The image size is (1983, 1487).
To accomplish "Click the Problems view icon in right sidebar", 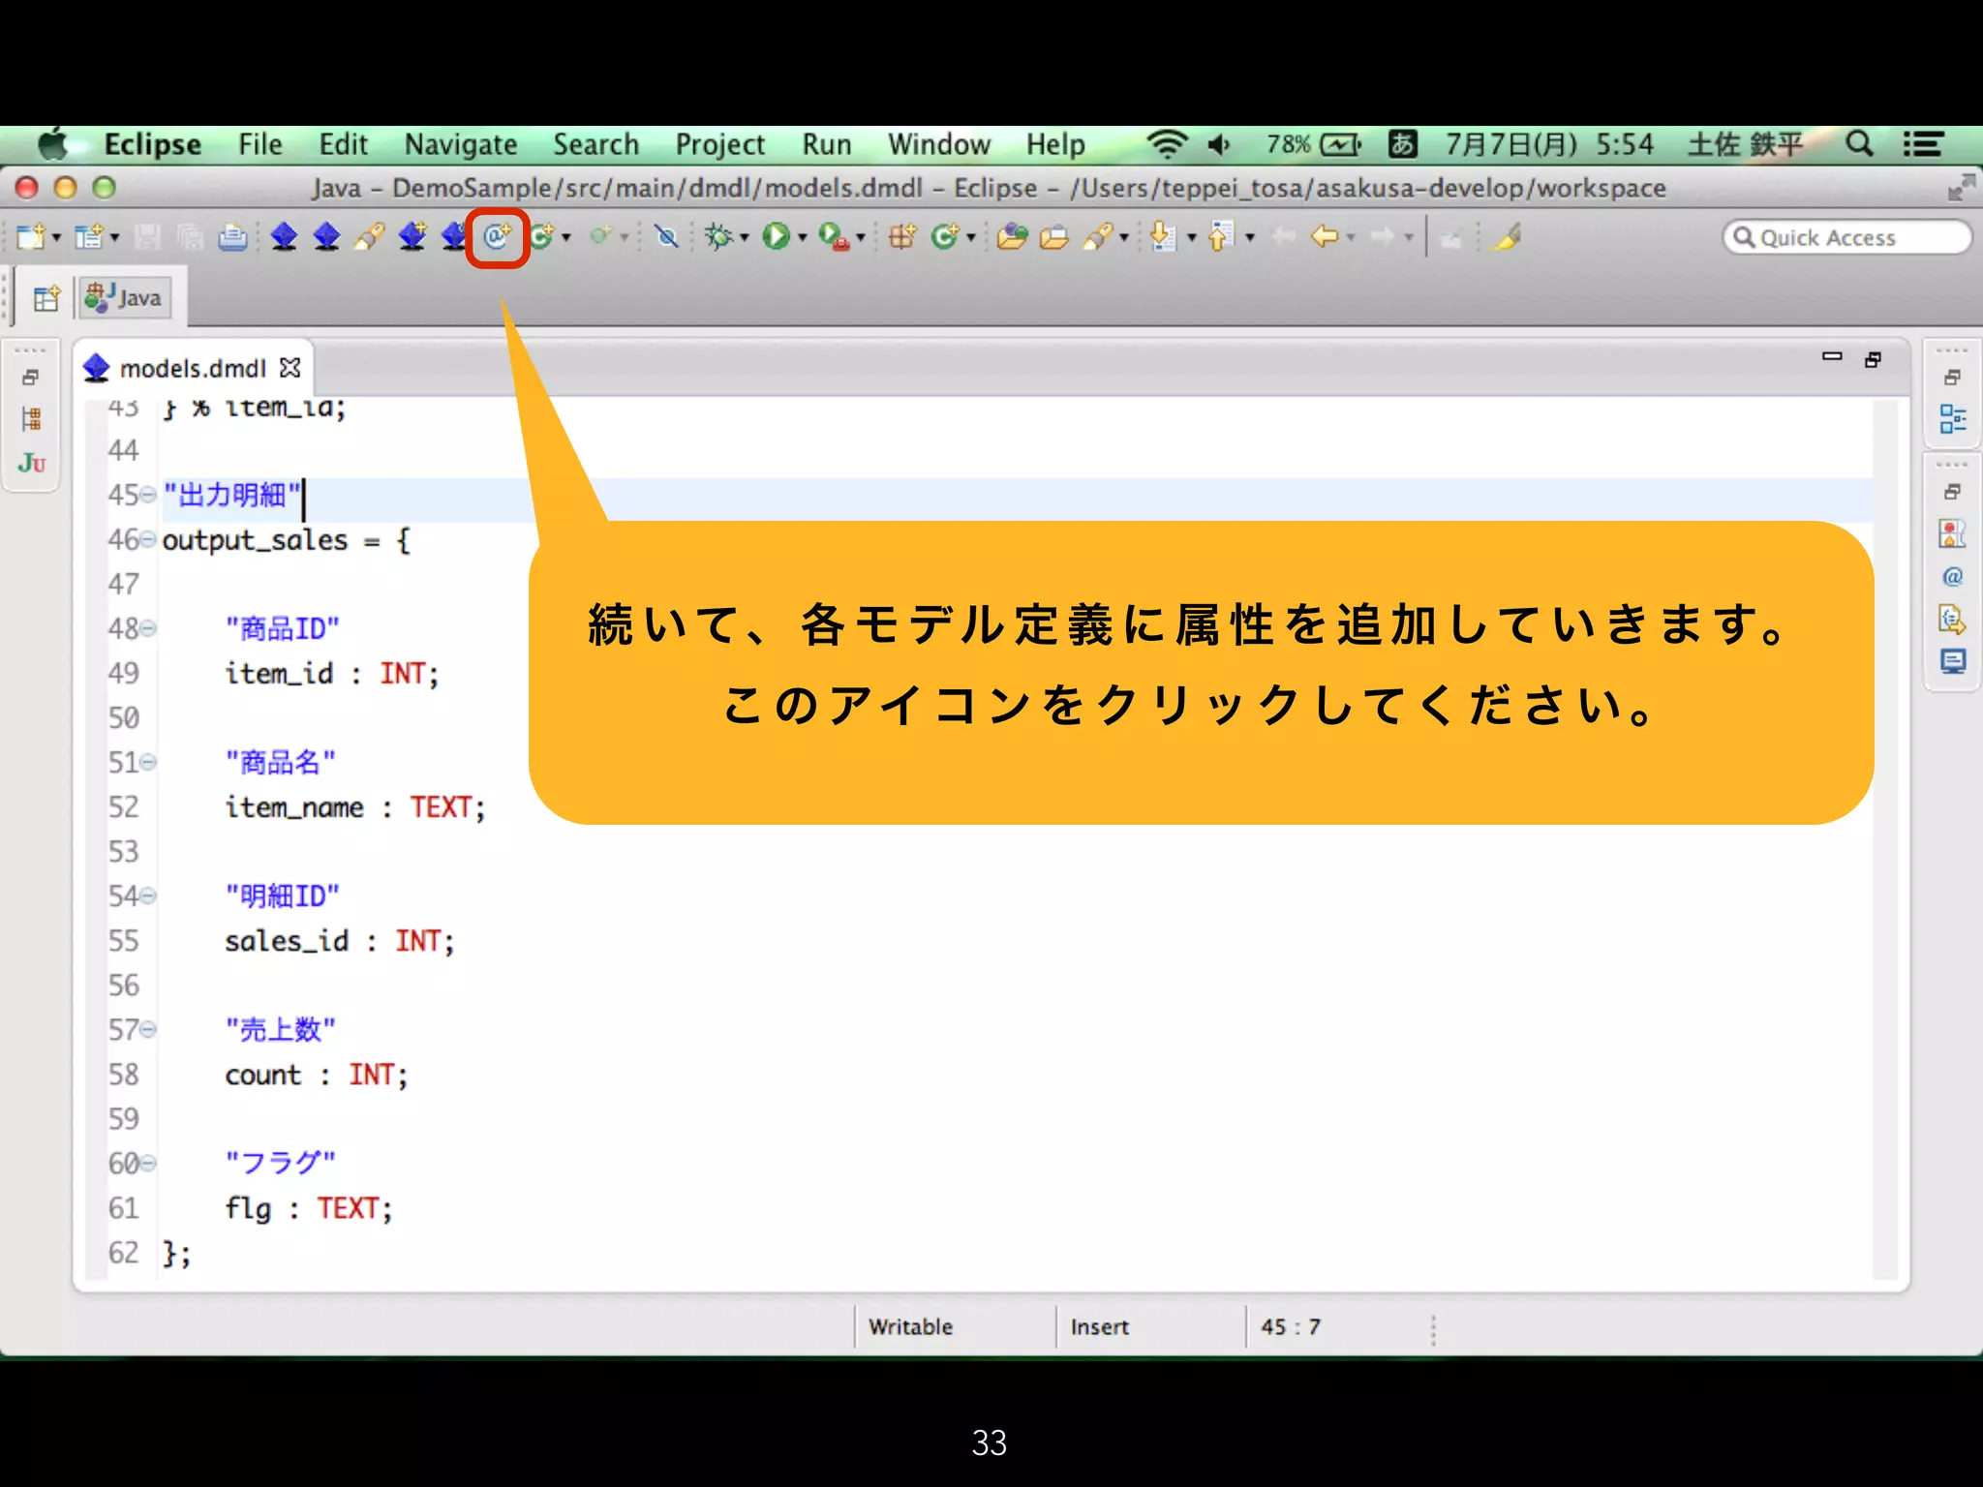I will pyautogui.click(x=1953, y=533).
